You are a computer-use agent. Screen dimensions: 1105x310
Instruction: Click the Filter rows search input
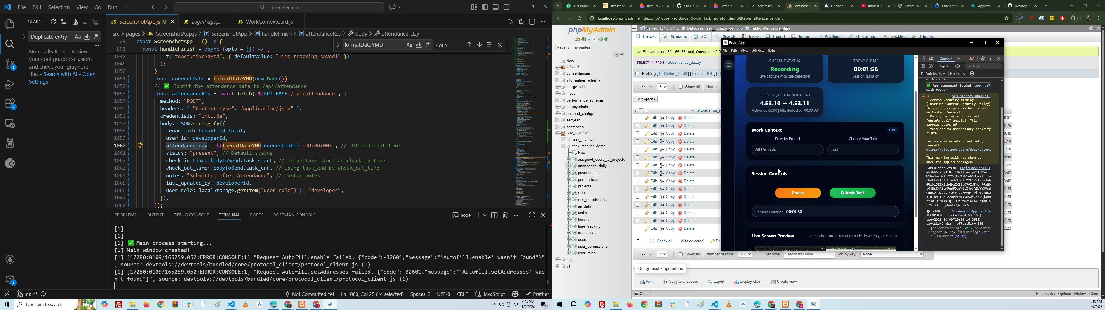coord(809,255)
